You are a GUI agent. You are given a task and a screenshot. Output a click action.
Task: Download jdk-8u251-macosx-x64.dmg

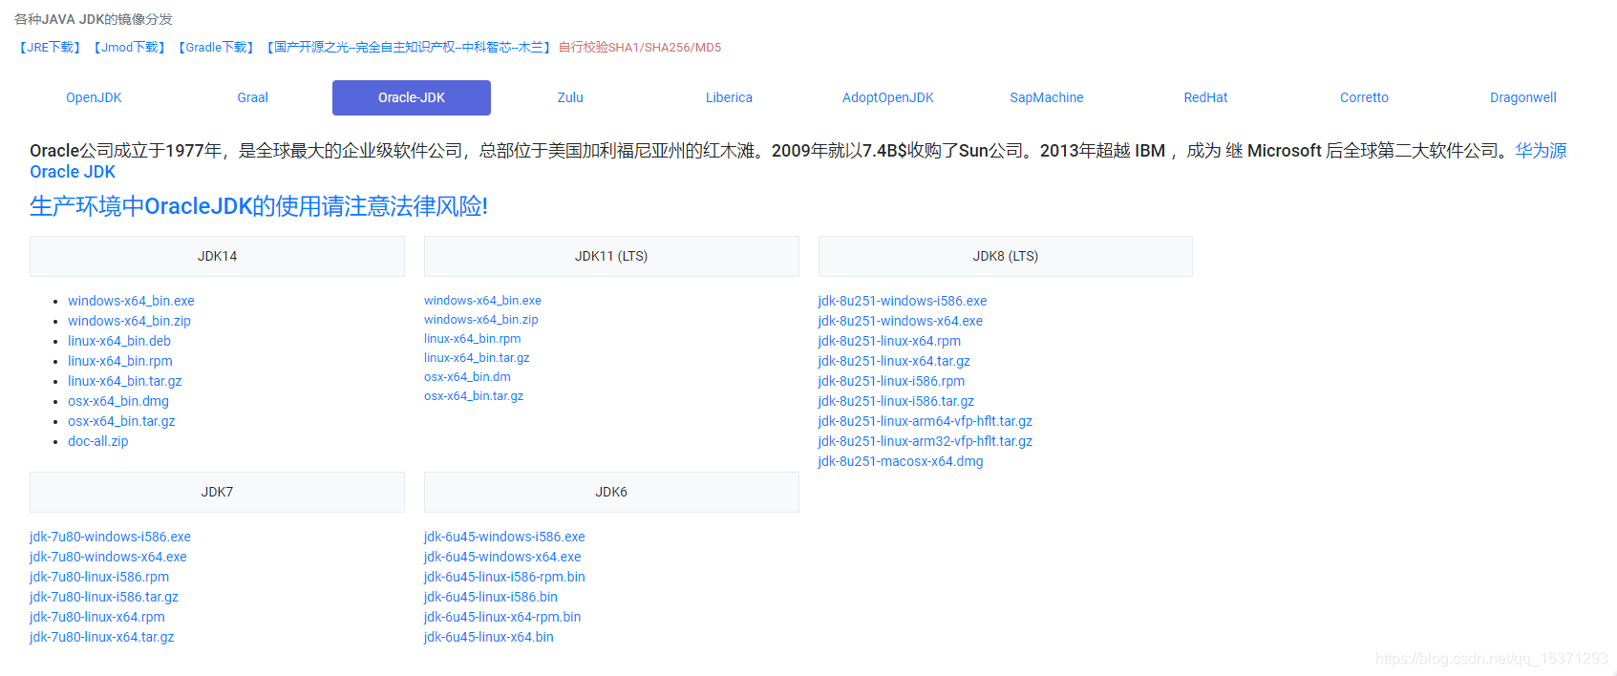click(x=901, y=461)
